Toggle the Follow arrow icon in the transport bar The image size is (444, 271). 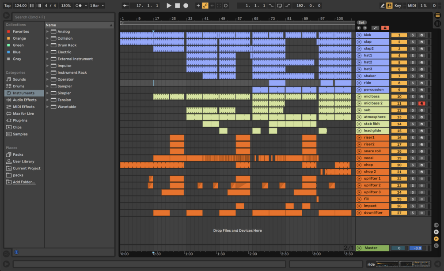click(126, 5)
